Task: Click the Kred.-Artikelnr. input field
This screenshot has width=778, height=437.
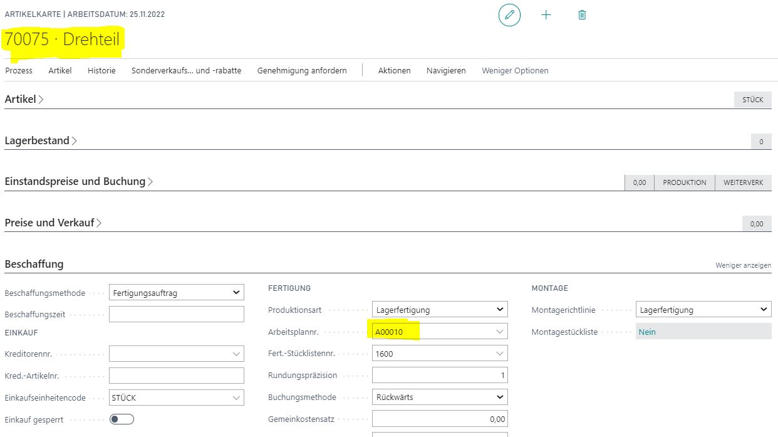Action: [177, 376]
